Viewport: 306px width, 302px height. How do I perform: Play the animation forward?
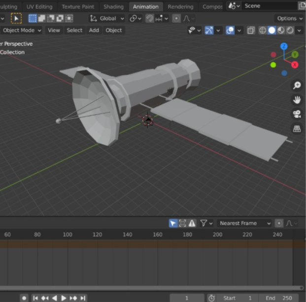(x=64, y=298)
